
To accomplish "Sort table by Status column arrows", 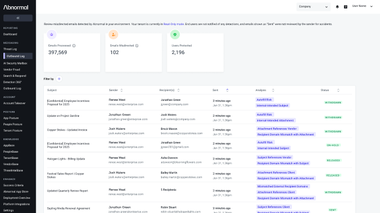I will [x=338, y=90].
